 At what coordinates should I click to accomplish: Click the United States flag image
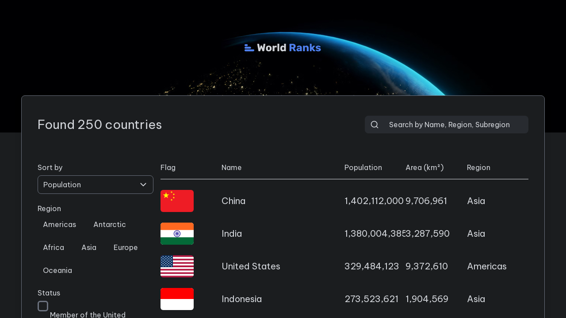pyautogui.click(x=177, y=266)
